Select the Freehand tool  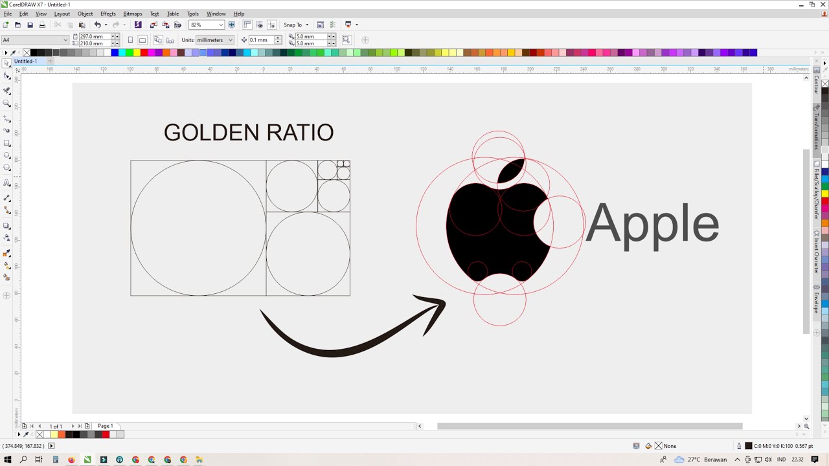coord(7,118)
